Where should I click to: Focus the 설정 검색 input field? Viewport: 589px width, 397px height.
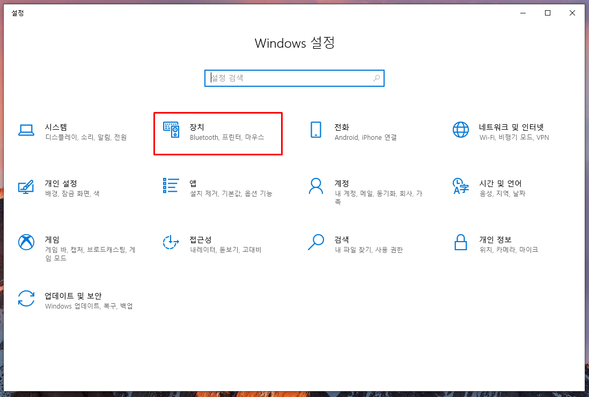point(294,78)
